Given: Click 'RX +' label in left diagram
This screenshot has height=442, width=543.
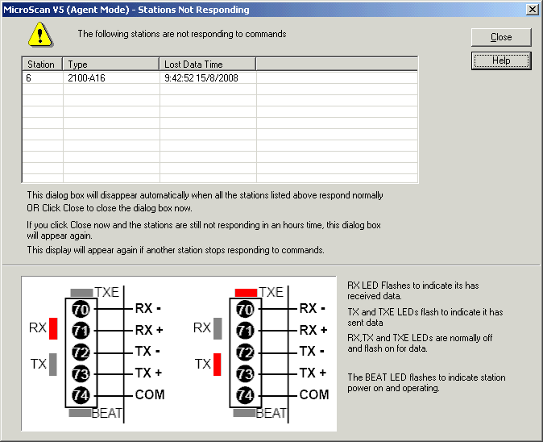Looking at the screenshot, I should 149,330.
